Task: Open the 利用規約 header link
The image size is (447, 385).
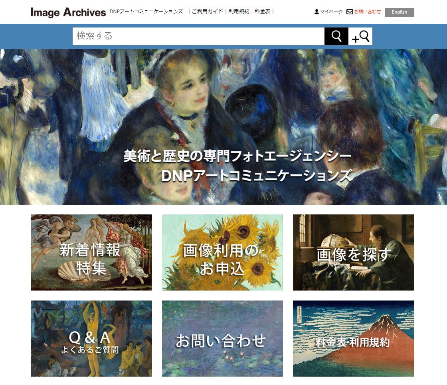Action: pyautogui.click(x=239, y=12)
